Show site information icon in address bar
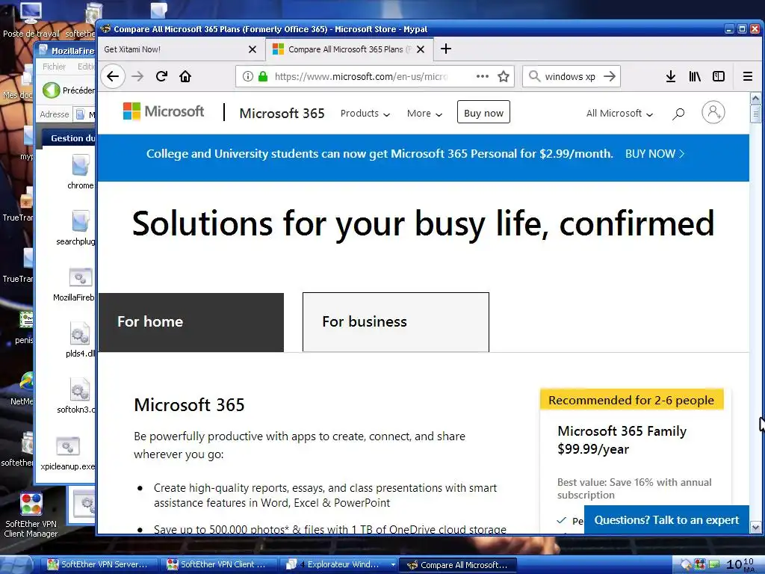Viewport: 765px width, 574px height. (x=248, y=76)
